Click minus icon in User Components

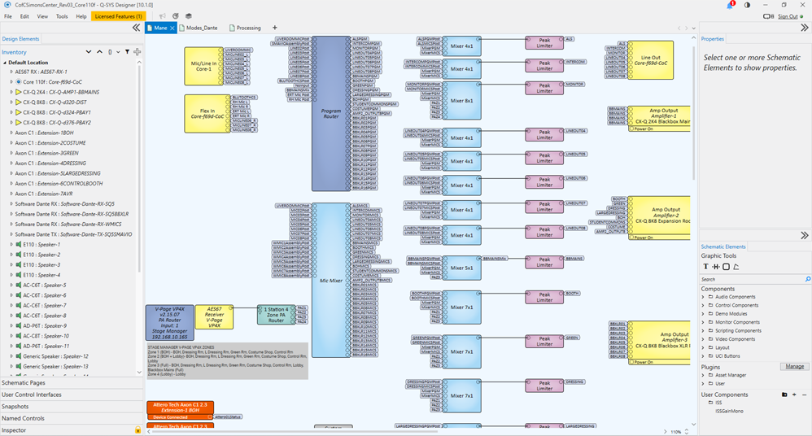[804, 395]
